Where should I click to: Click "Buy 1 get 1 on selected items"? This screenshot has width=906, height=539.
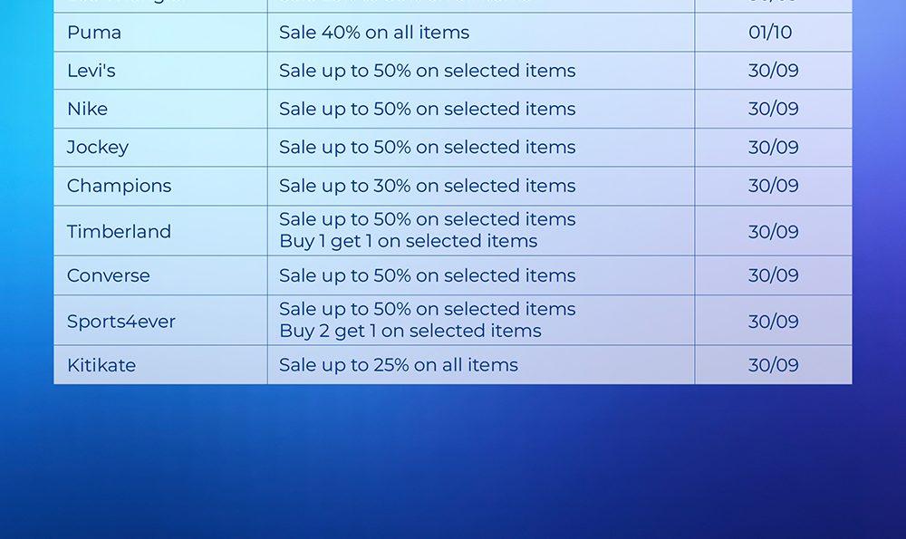(x=408, y=242)
